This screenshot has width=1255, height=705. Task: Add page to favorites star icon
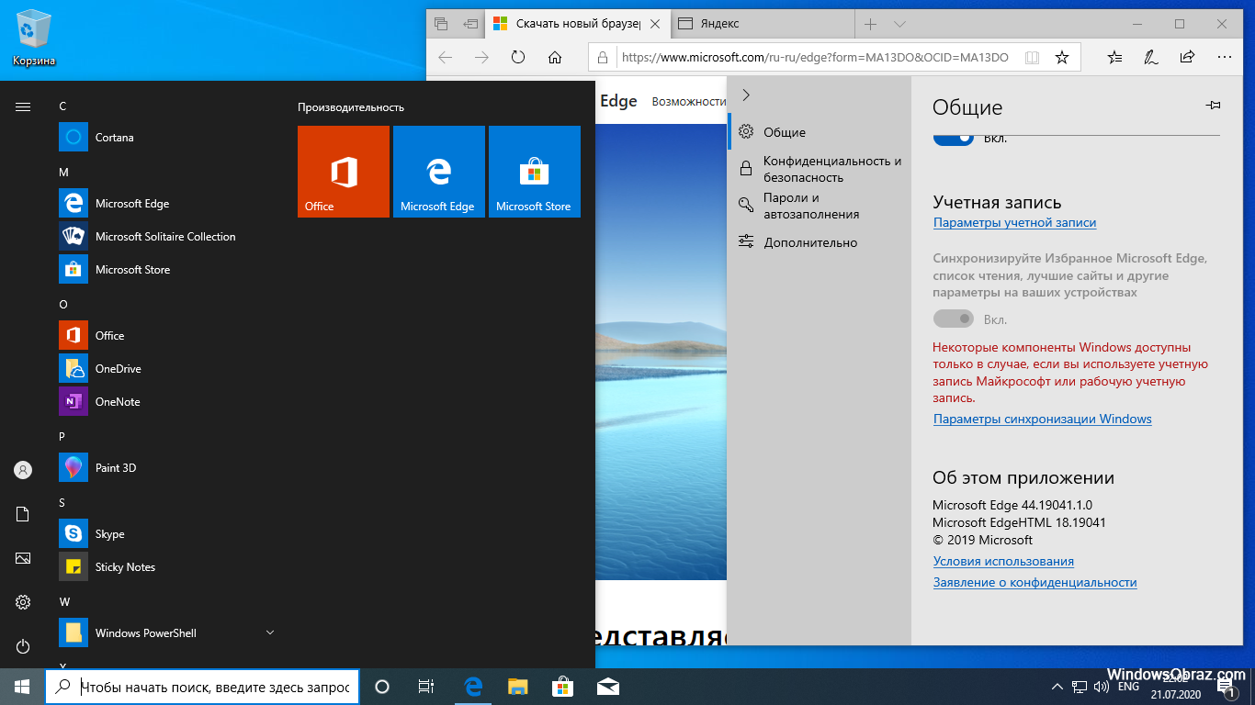click(x=1062, y=57)
